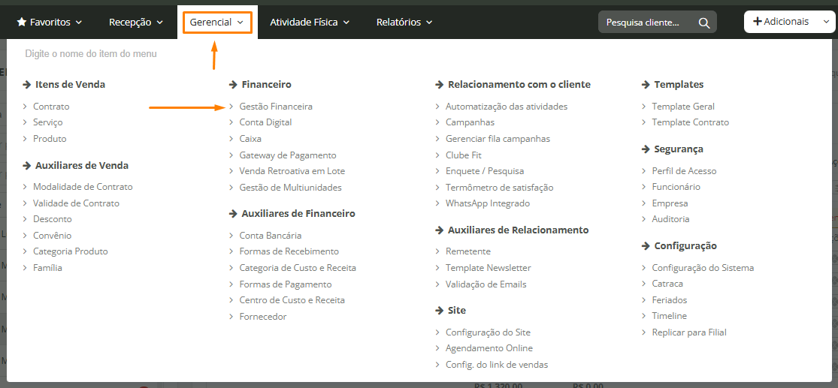This screenshot has height=388, width=838.
Task: Open the Gerencial menu
Action: [217, 22]
